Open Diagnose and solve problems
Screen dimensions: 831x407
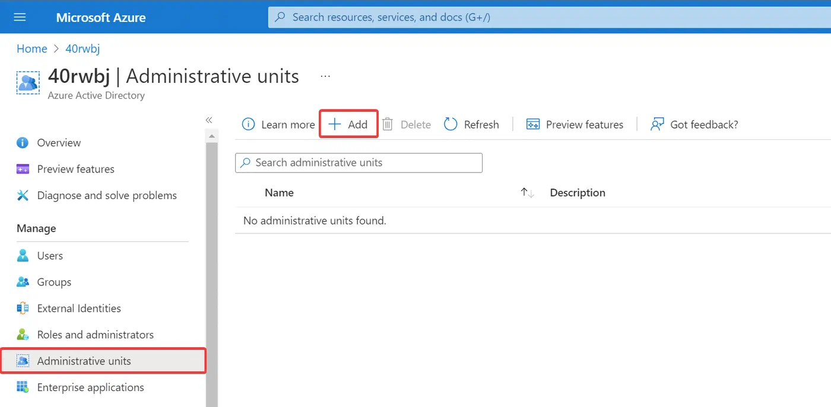[107, 196]
